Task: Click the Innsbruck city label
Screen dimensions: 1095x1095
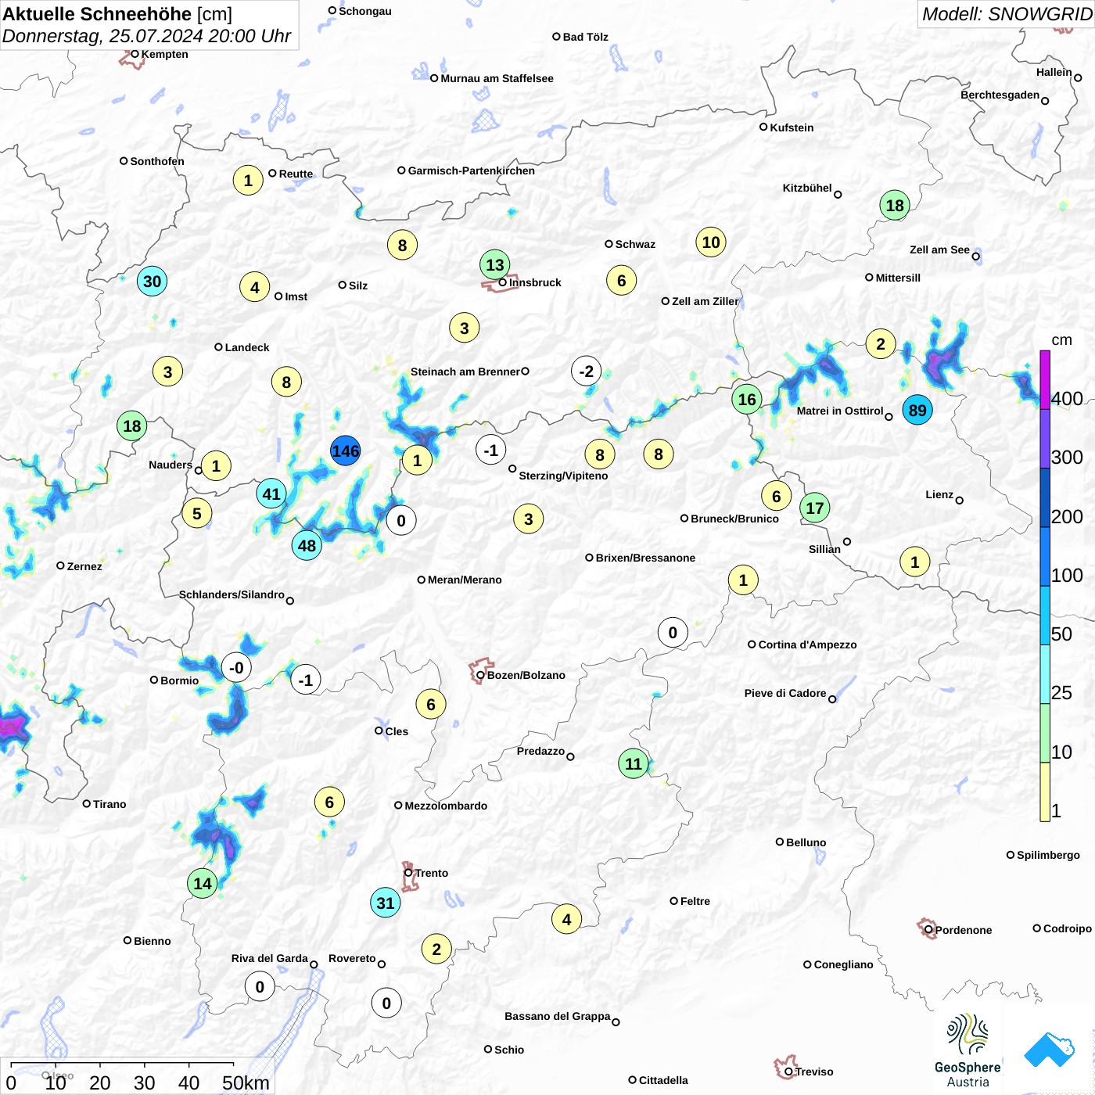Action: click(x=535, y=282)
